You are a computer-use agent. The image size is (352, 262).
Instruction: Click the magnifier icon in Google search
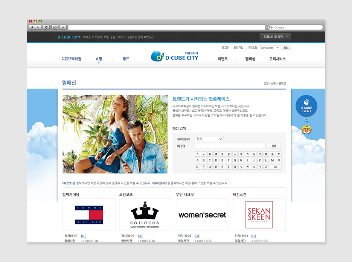click(x=271, y=27)
